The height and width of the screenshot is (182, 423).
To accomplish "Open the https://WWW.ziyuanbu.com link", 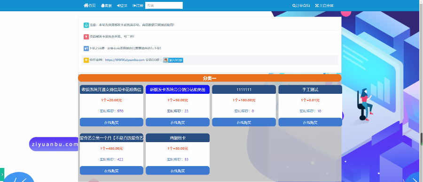I will [125, 60].
